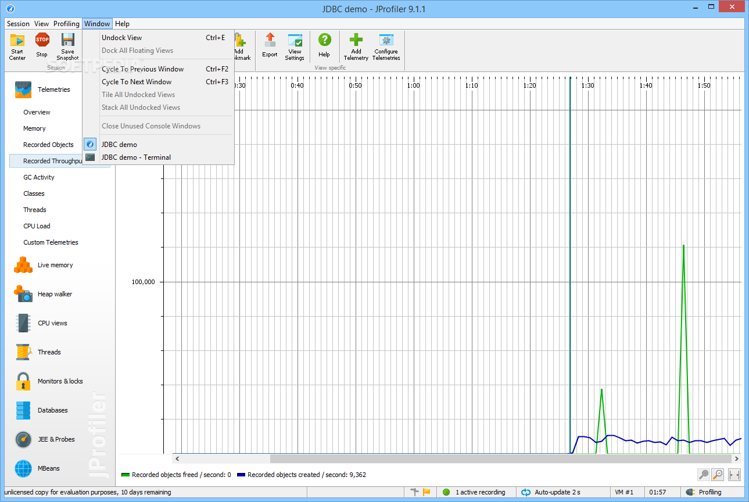Click the Profiling plug icon
749x502 pixels.
click(690, 492)
